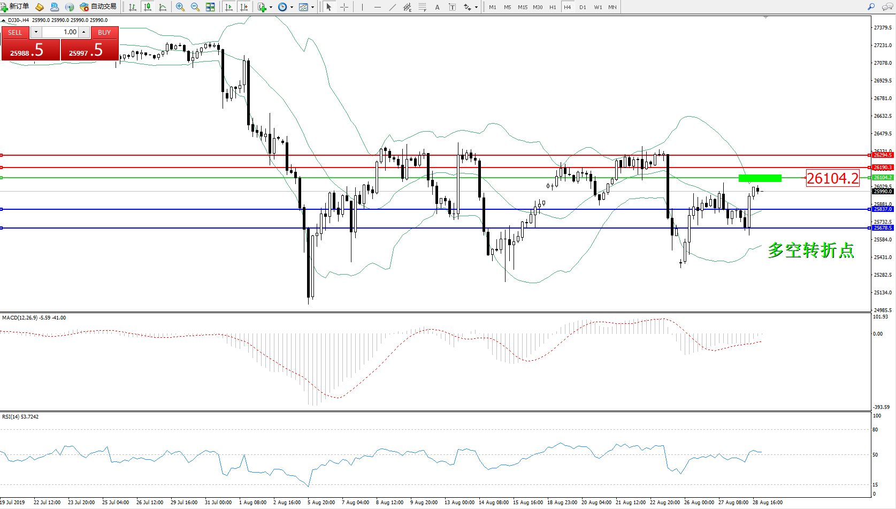This screenshot has width=896, height=509.
Task: Open the search magnifier in toolbar
Action: (871, 7)
